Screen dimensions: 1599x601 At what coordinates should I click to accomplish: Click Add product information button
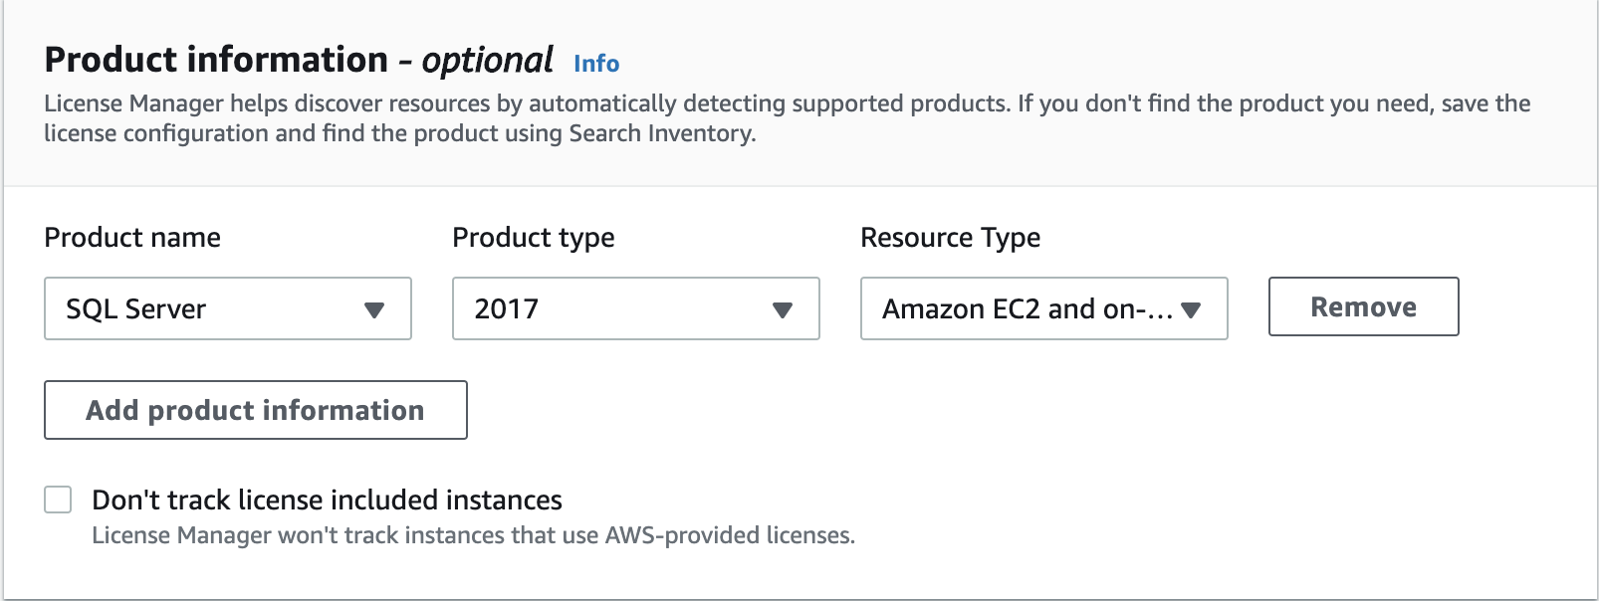click(x=256, y=410)
